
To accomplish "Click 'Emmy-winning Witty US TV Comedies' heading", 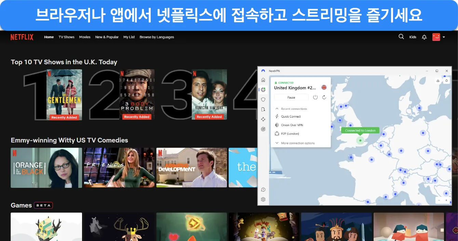I will tap(69, 140).
